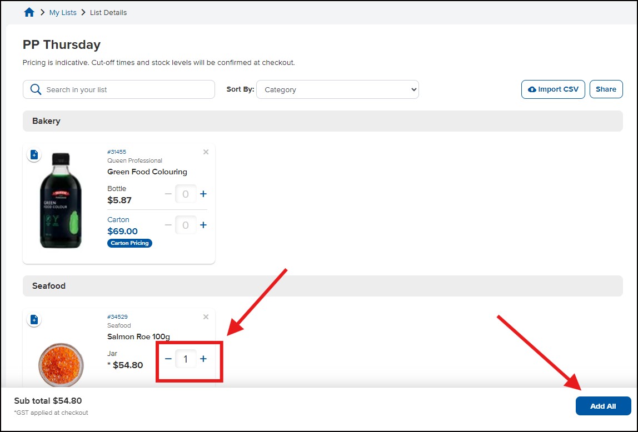Screen dimensions: 638x432
Task: Go to the Home icon in breadcrumb
Action: [x=29, y=12]
